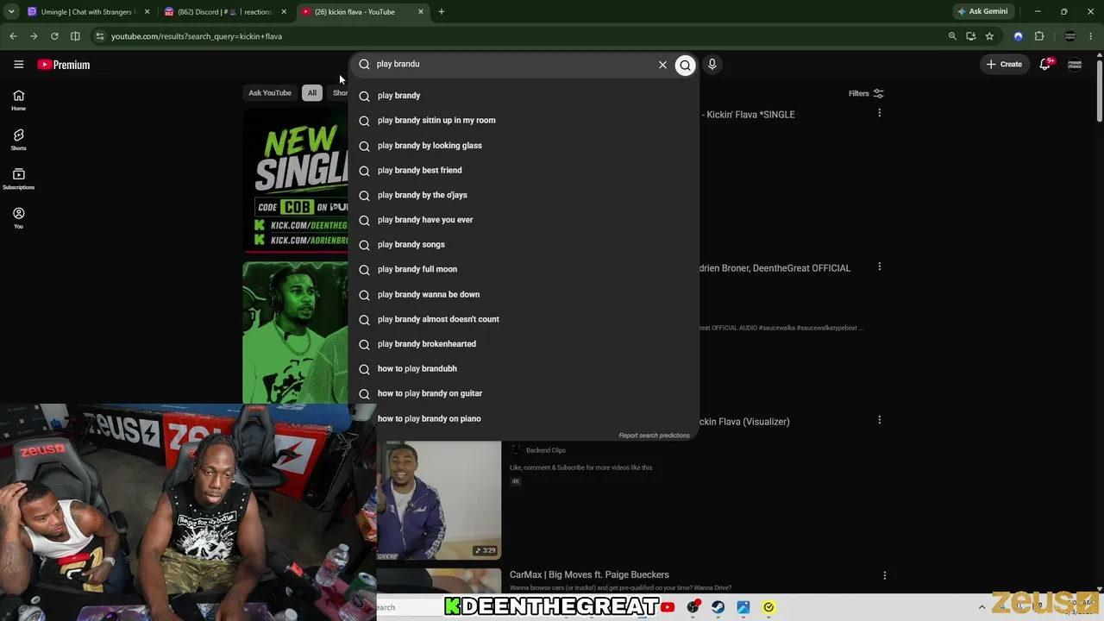Screen dimensions: 1104x621
Task: Go forward in browser
Action: (34, 36)
